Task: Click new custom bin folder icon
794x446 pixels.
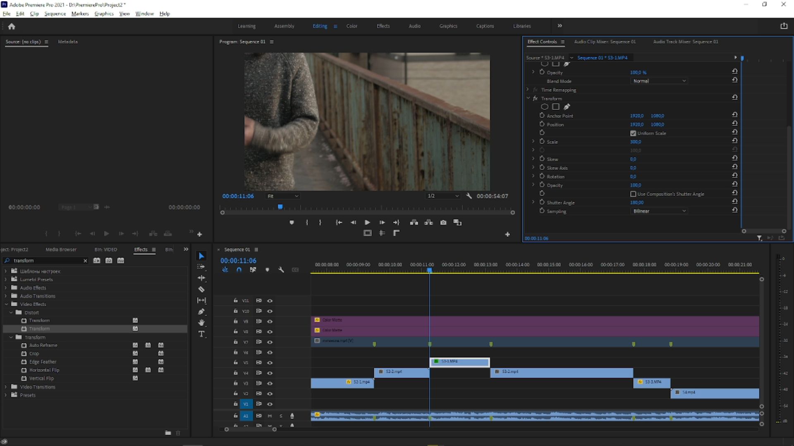Action: pos(168,433)
